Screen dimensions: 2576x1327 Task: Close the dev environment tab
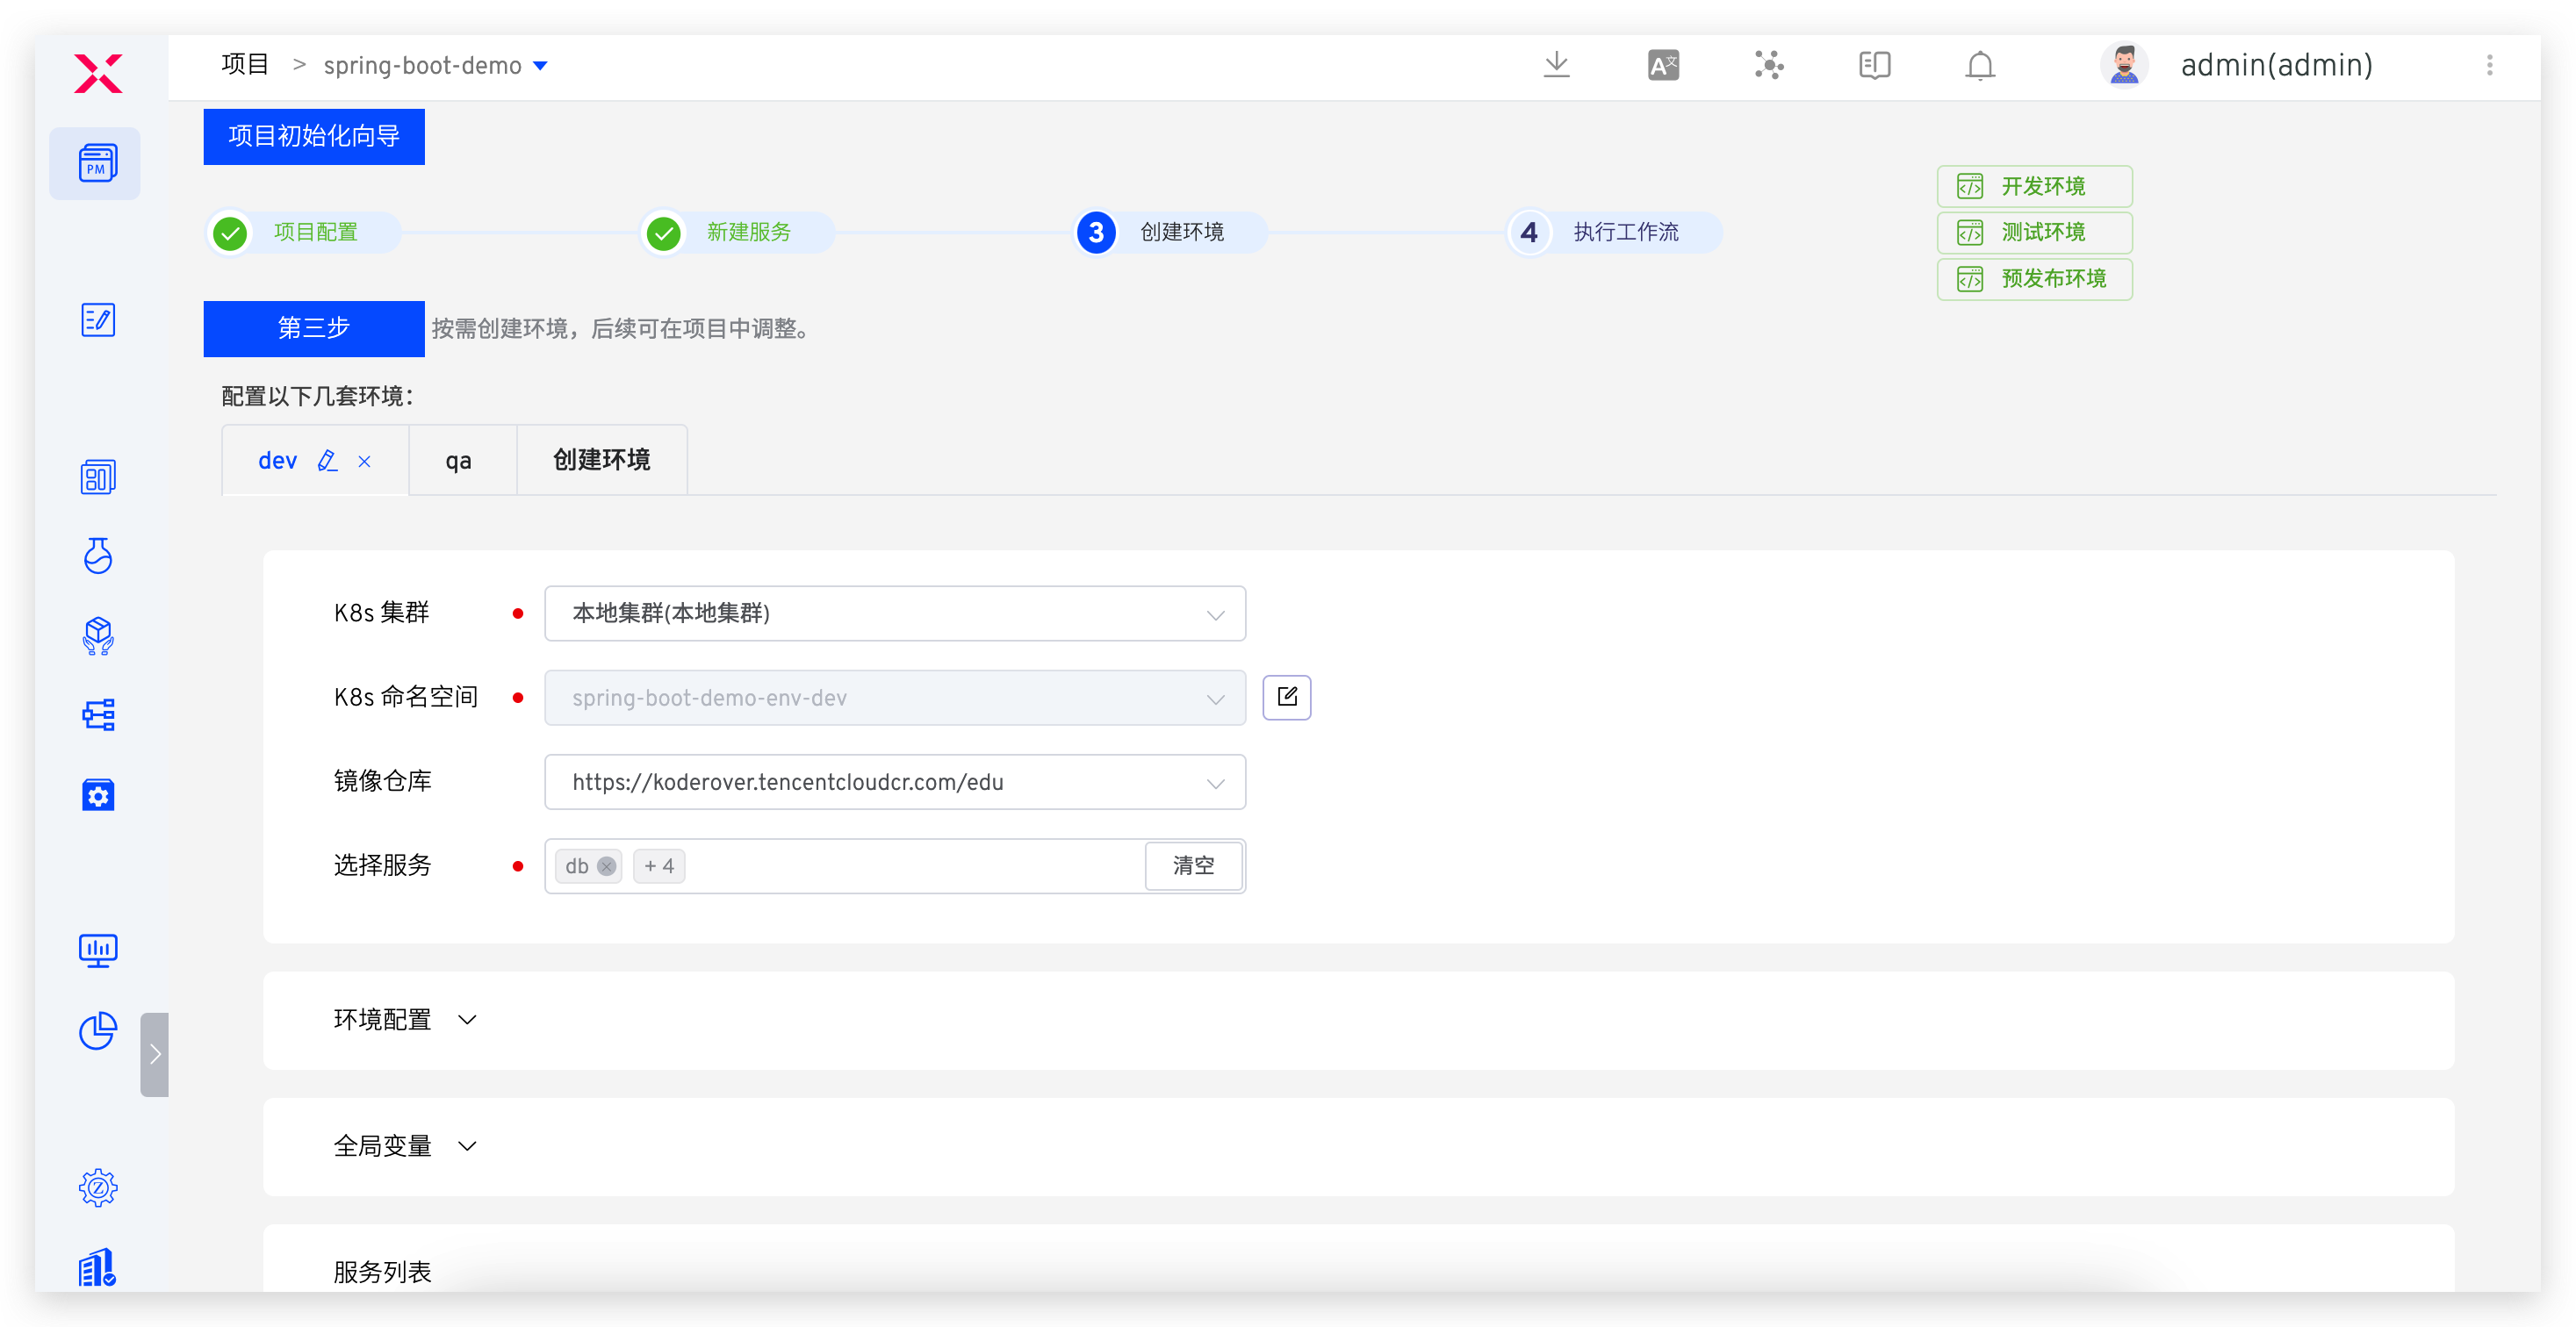click(x=365, y=462)
